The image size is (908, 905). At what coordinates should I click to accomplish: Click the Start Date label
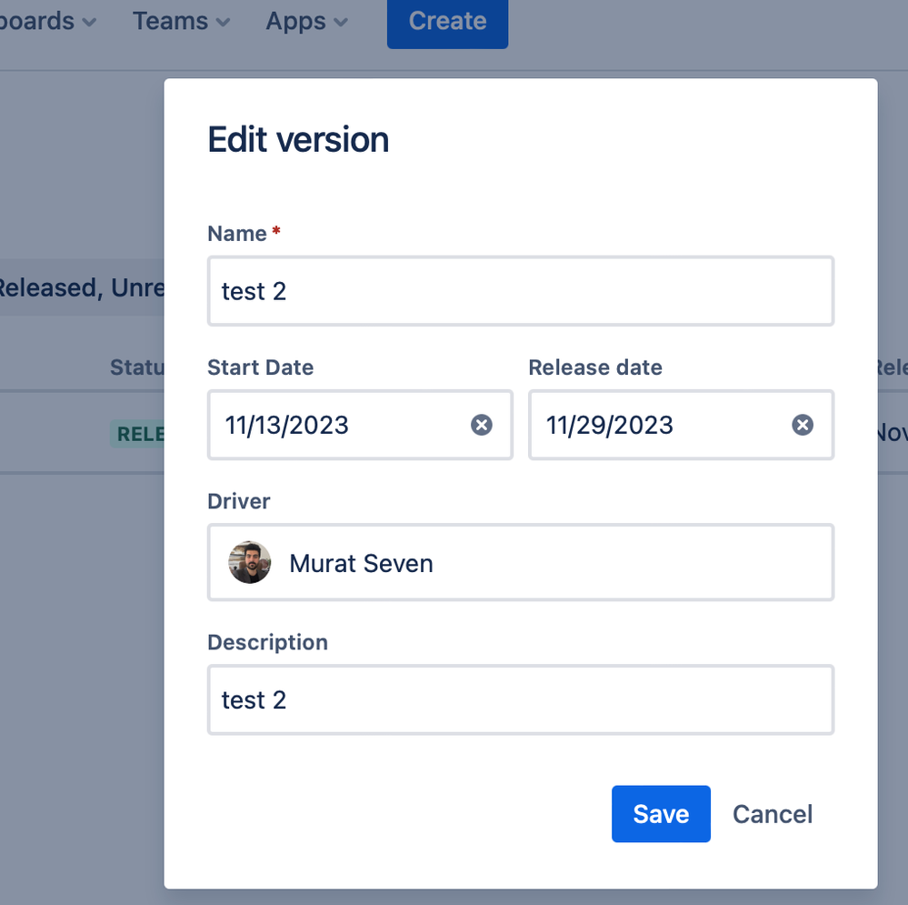(261, 367)
